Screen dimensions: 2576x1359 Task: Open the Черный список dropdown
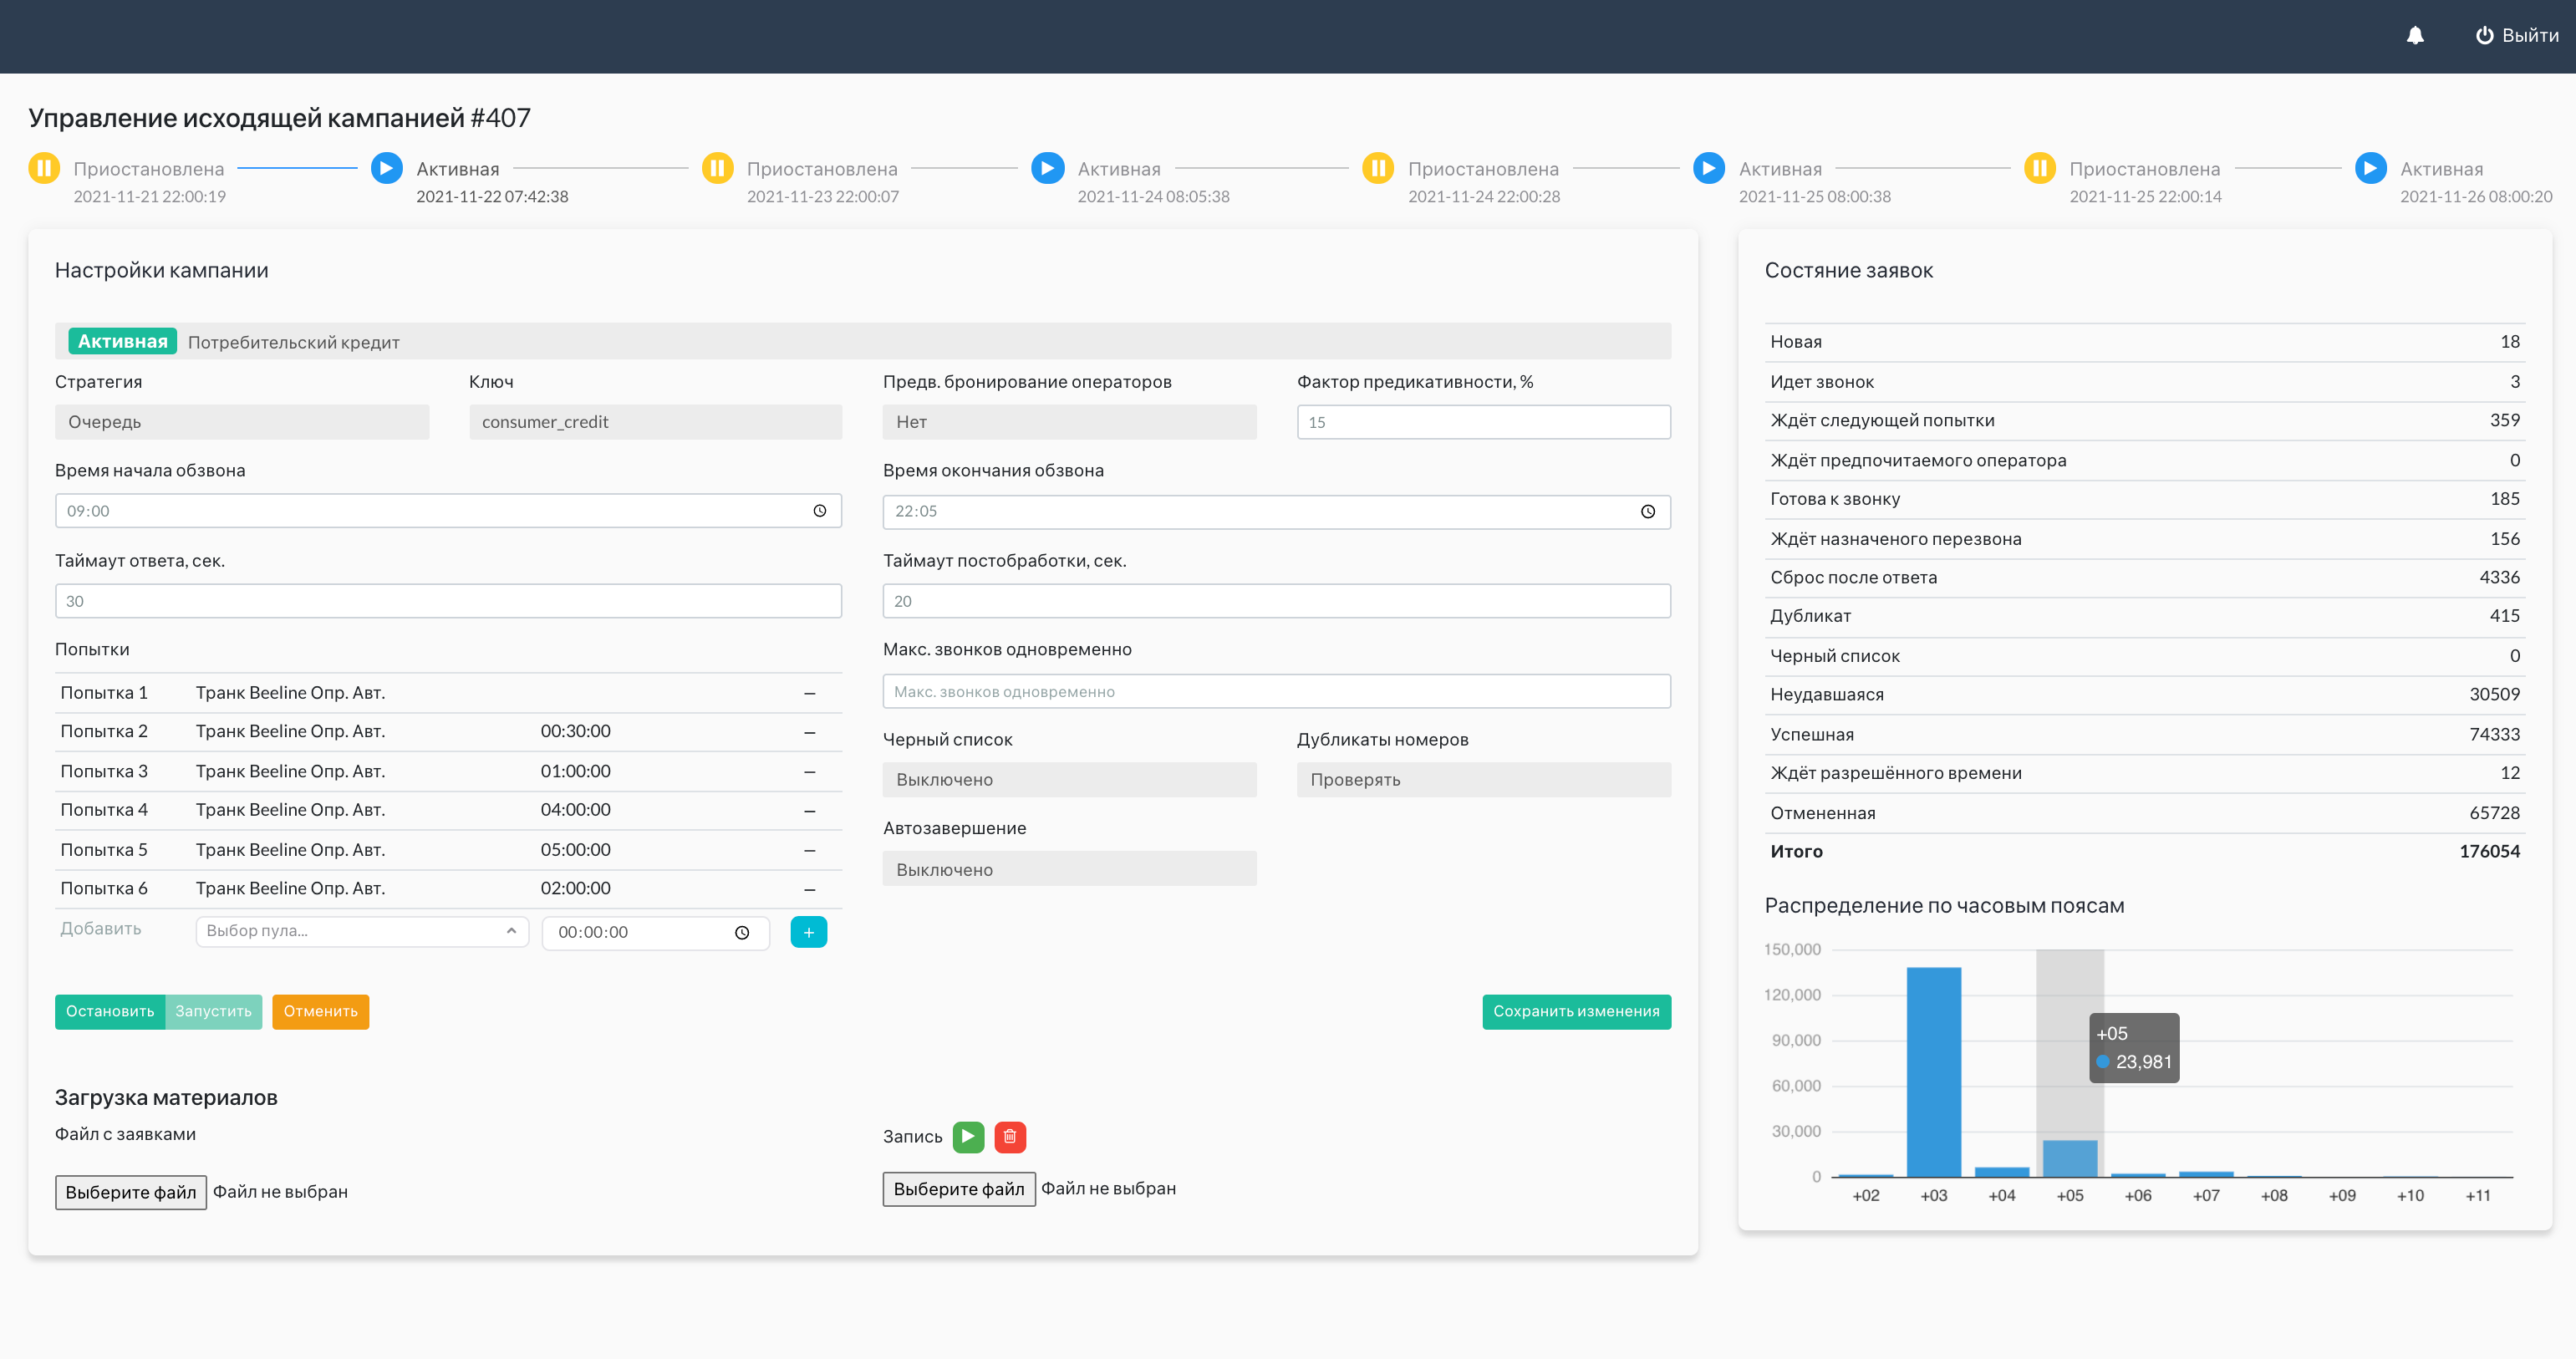(x=1070, y=780)
